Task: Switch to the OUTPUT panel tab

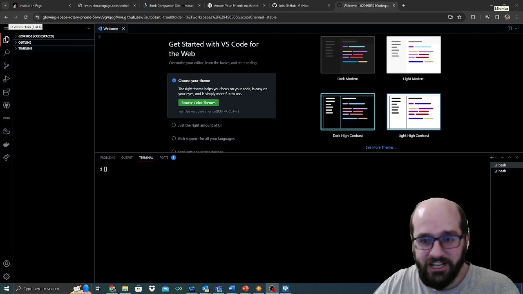Action: coord(127,158)
